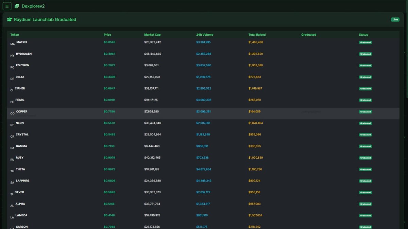Click the NE avatar for NEON
This screenshot has width=408, height=229.
(x=13, y=125)
